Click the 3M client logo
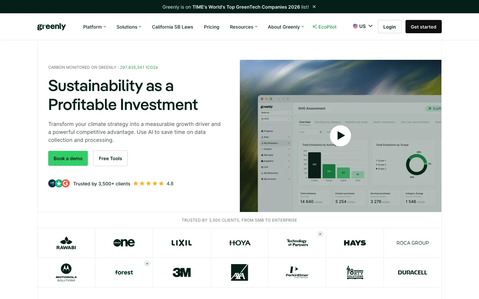 [x=182, y=272]
